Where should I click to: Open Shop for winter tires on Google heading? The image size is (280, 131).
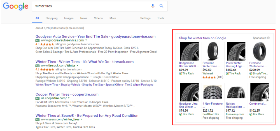(x=202, y=38)
